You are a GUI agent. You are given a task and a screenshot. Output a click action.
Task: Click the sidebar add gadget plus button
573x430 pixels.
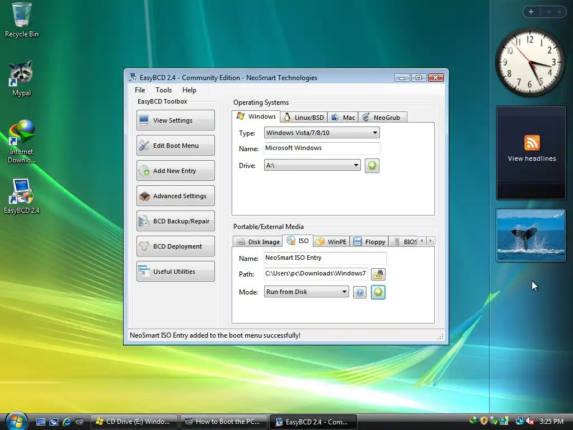(531, 12)
